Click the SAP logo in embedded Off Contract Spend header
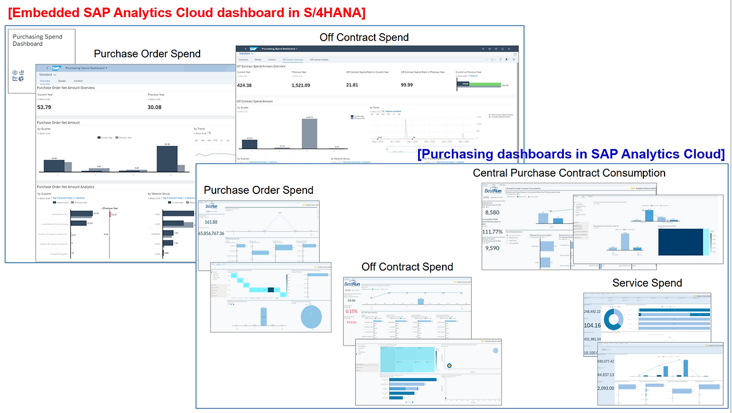 pyautogui.click(x=253, y=49)
